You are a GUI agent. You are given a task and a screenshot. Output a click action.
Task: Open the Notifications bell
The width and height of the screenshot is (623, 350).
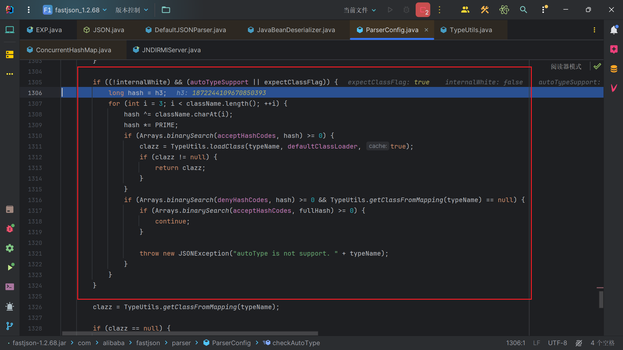pos(614,30)
